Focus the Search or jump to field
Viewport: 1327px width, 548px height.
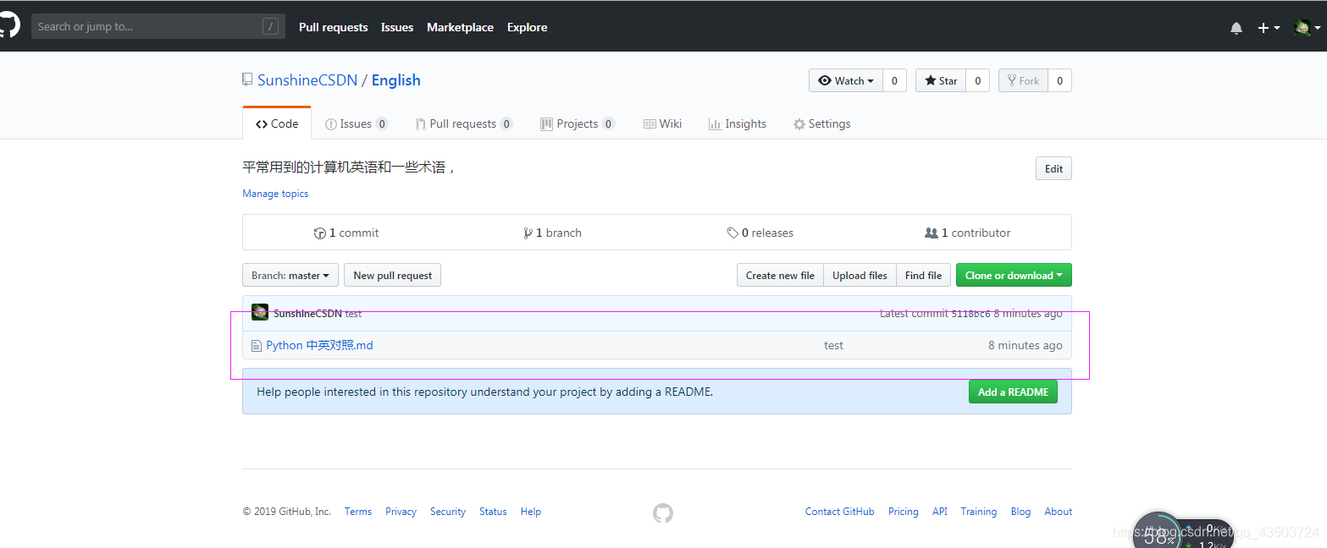pyautogui.click(x=158, y=26)
